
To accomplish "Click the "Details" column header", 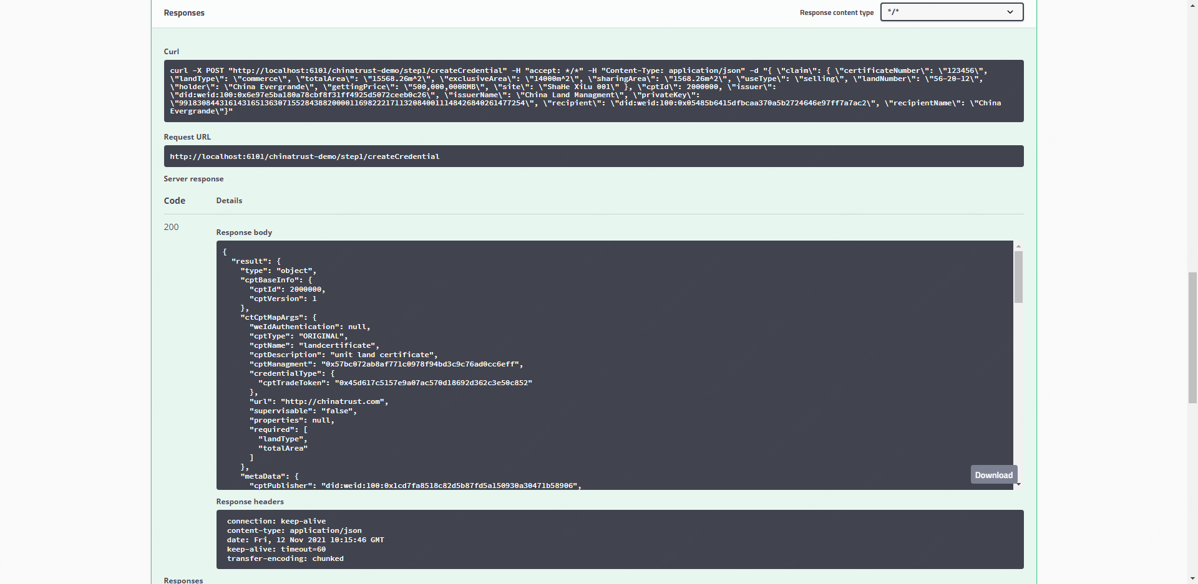I will tap(229, 201).
